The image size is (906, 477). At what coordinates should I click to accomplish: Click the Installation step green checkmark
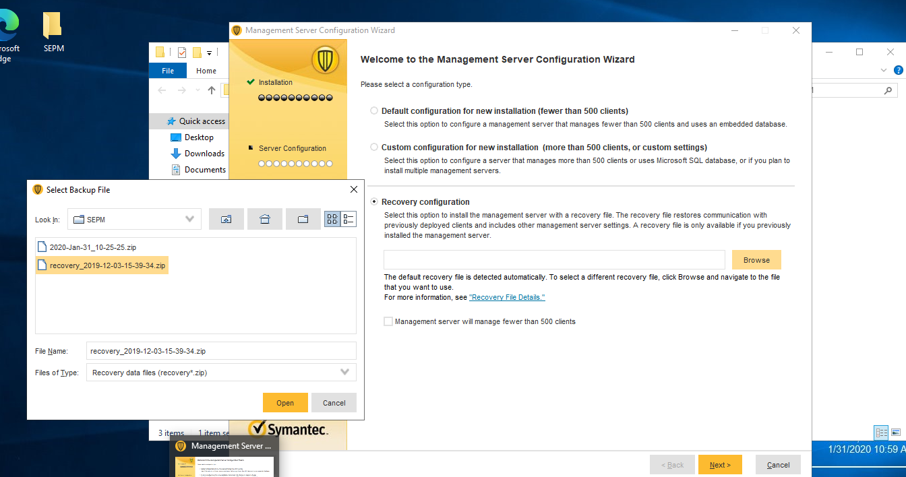tap(251, 82)
